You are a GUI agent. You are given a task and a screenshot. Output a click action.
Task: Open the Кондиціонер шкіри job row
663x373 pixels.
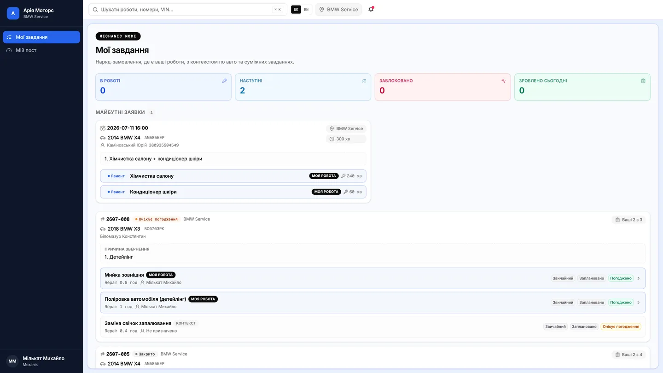pyautogui.click(x=233, y=192)
